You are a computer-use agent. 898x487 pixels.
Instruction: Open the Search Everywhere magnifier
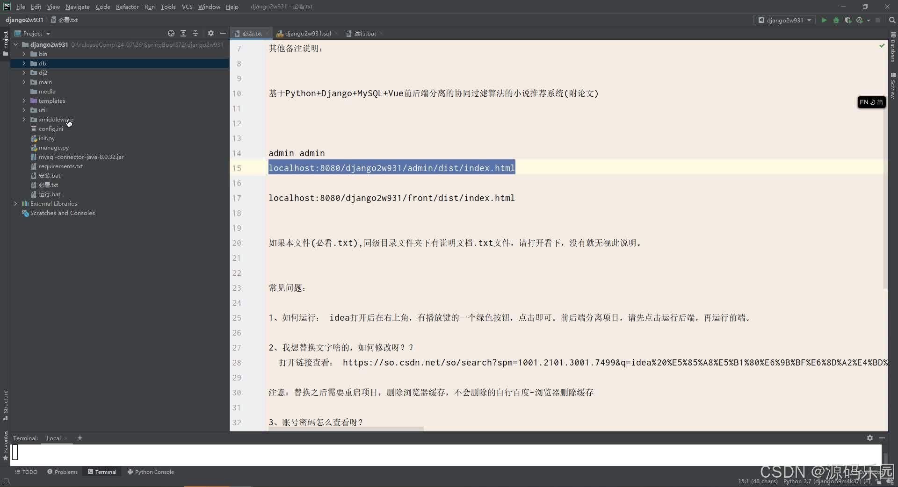tap(892, 20)
